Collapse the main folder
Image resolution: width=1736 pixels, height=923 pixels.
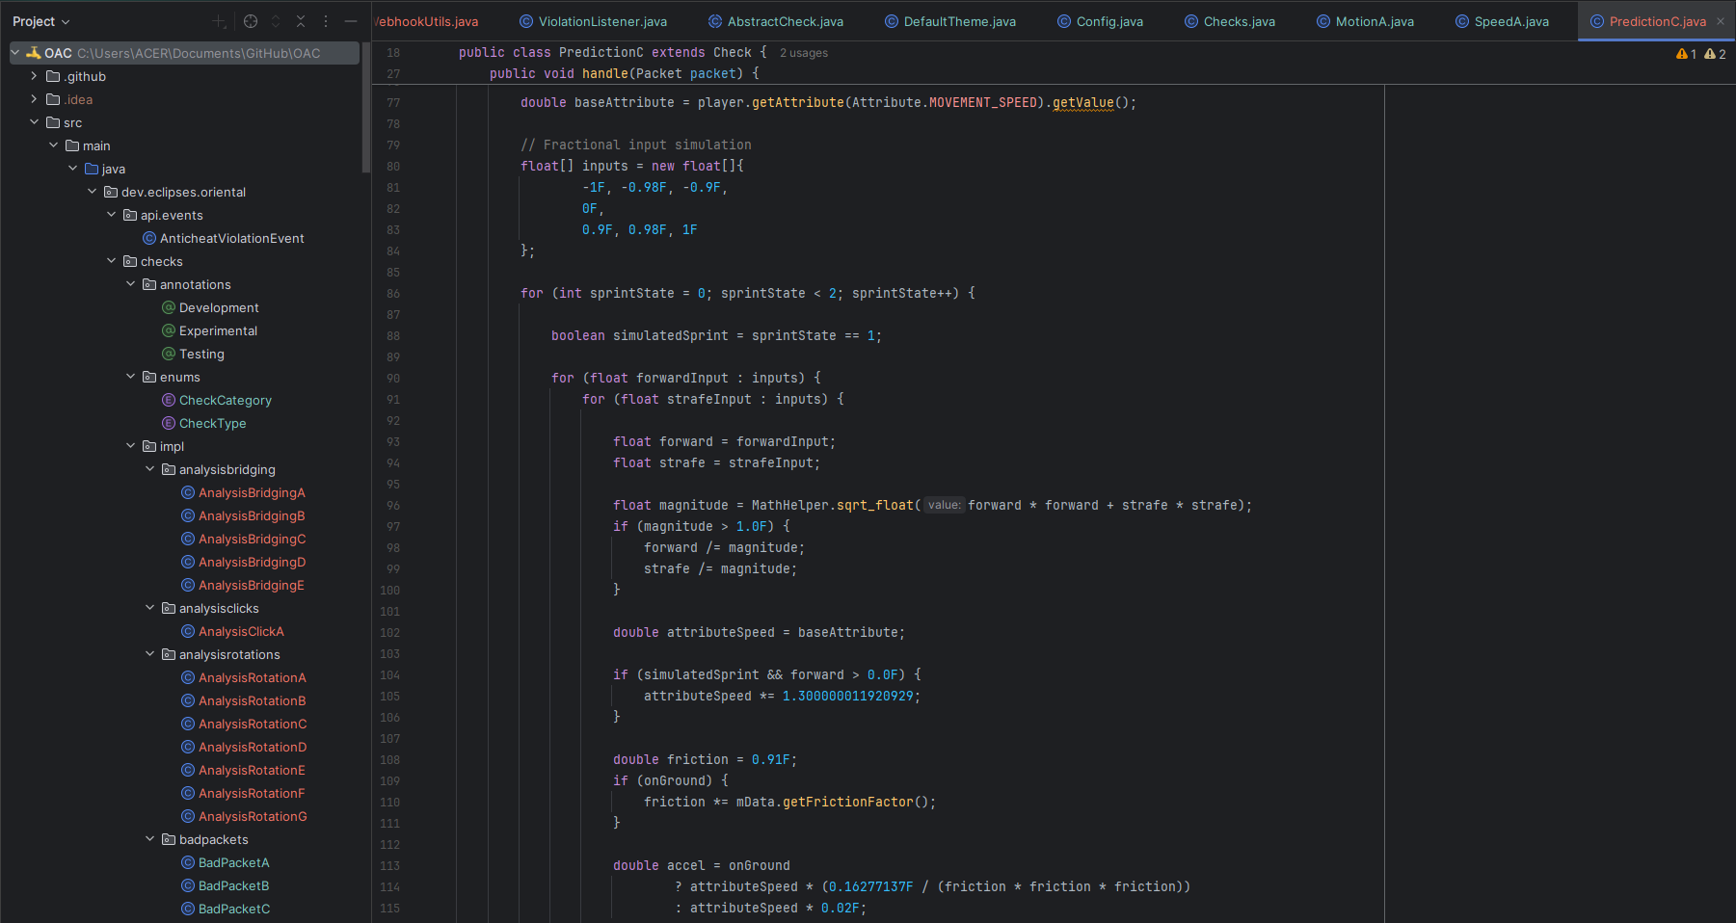click(x=54, y=145)
